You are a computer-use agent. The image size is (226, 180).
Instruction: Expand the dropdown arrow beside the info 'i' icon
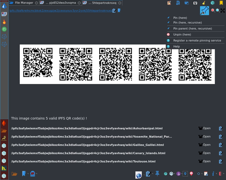click(216, 174)
